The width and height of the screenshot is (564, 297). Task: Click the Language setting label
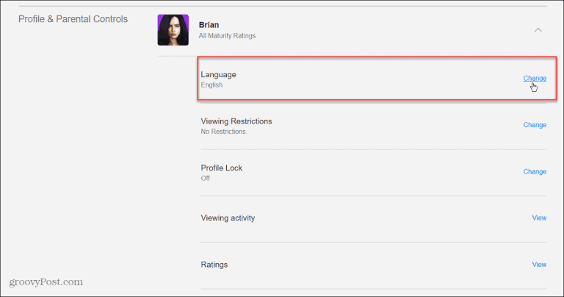point(218,74)
